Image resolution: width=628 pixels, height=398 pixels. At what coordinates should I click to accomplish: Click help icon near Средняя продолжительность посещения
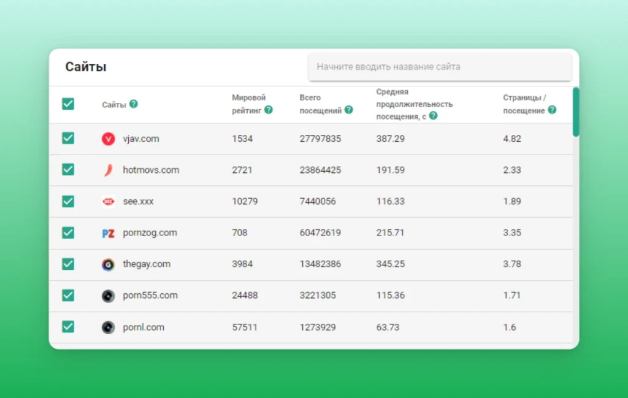[x=433, y=116]
